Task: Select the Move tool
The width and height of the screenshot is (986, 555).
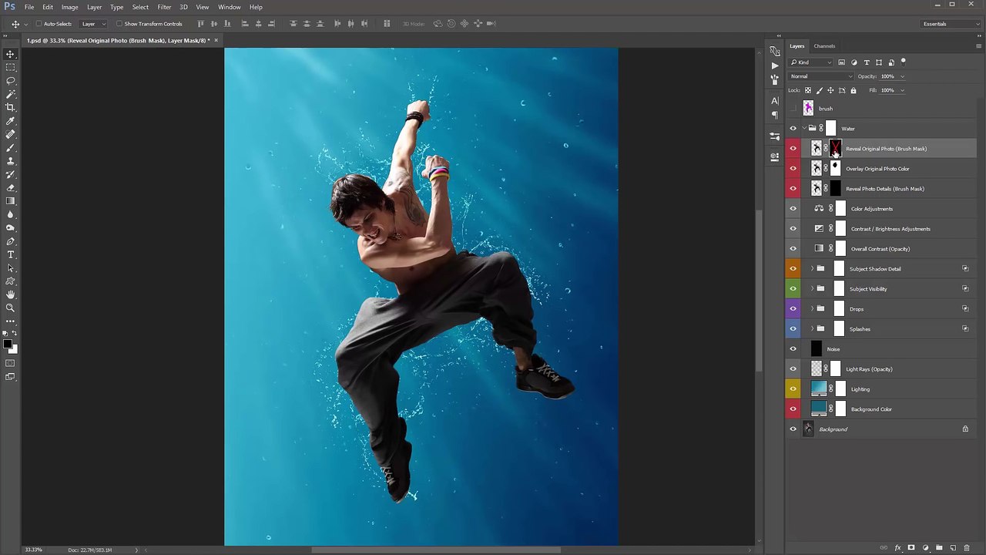Action: 11,54
